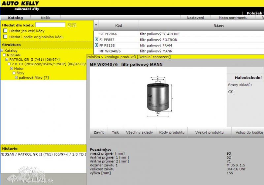Viewport: 264px width, 185px height.
Task: Collapse the Katalog tree node
Action: coord(2,50)
